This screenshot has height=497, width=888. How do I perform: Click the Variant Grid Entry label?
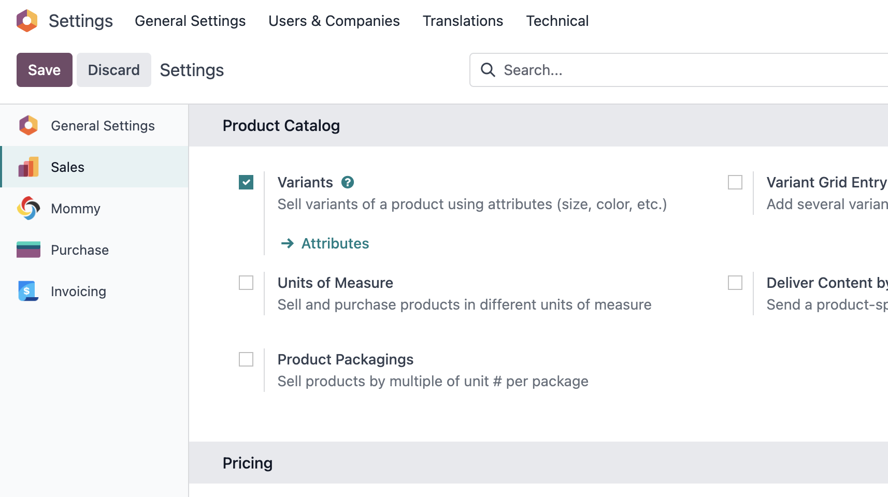pyautogui.click(x=827, y=182)
